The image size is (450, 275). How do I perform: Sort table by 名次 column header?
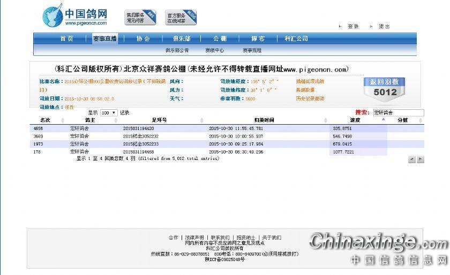click(45, 120)
